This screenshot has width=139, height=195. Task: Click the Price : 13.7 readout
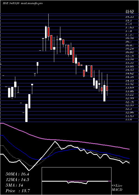[18, 191]
